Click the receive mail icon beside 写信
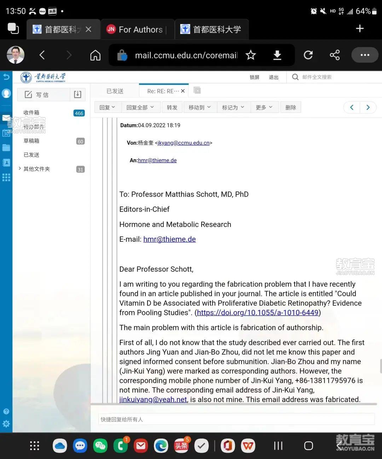This screenshot has height=459, width=382. [x=77, y=94]
